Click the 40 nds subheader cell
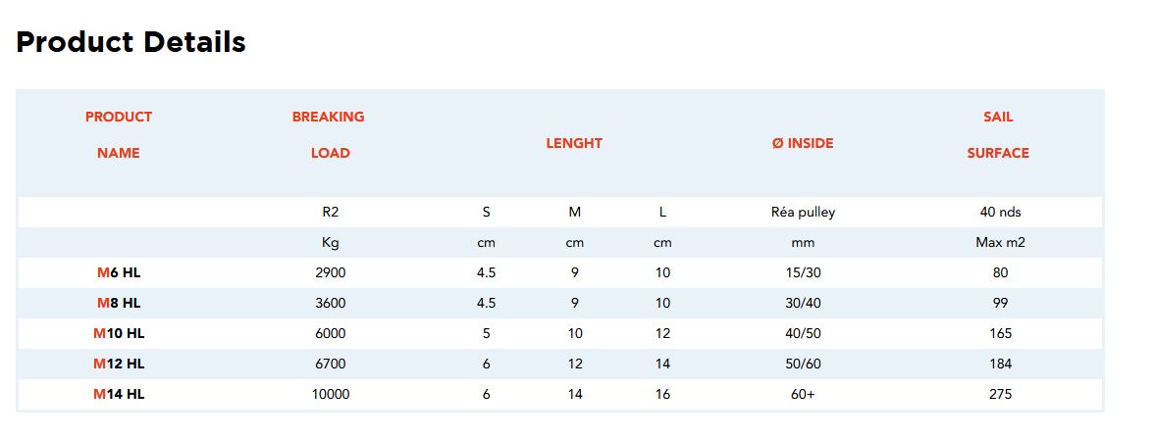Viewport: 1156px width, 437px height. tap(1000, 213)
